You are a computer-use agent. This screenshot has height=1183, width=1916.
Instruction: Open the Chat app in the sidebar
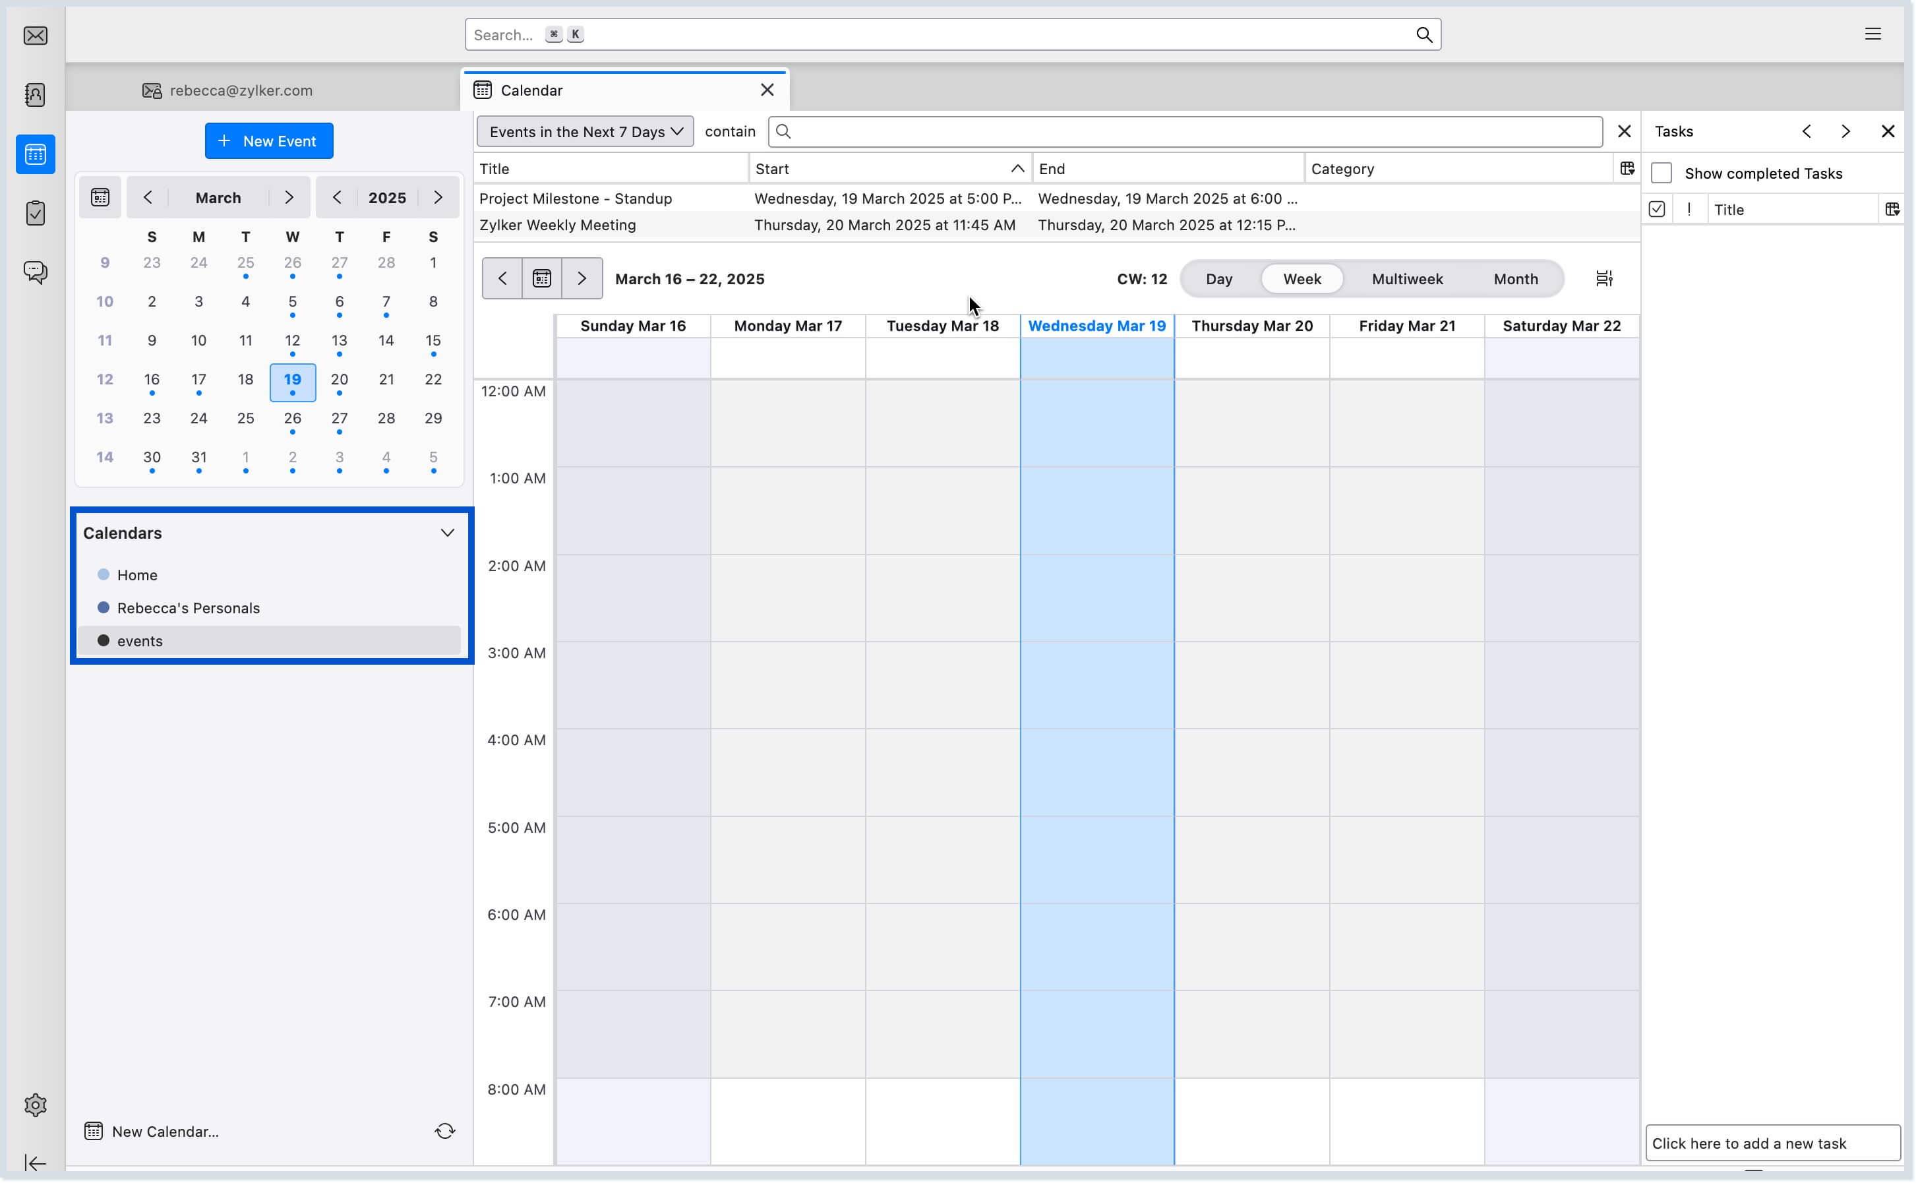tap(35, 272)
